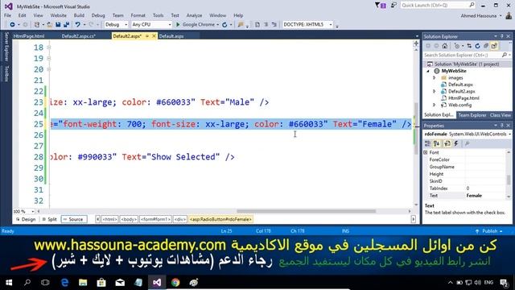Open Microsoft Edge from the taskbar
This screenshot has width=515, height=290.
point(64,283)
